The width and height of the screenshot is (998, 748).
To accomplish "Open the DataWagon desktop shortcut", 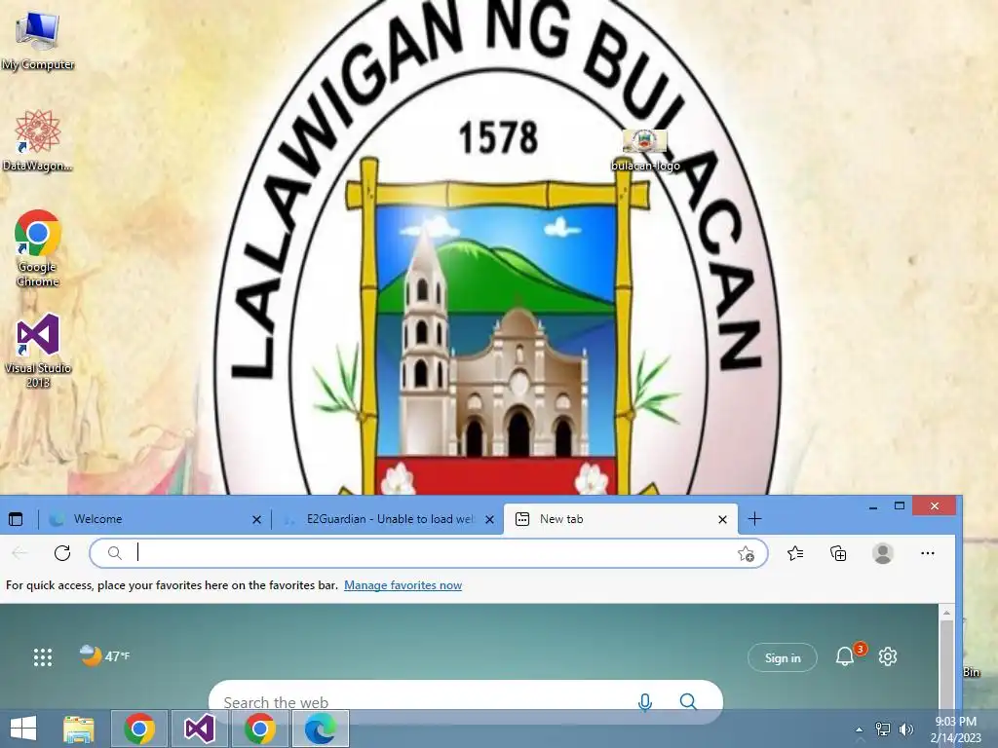I will click(38, 140).
